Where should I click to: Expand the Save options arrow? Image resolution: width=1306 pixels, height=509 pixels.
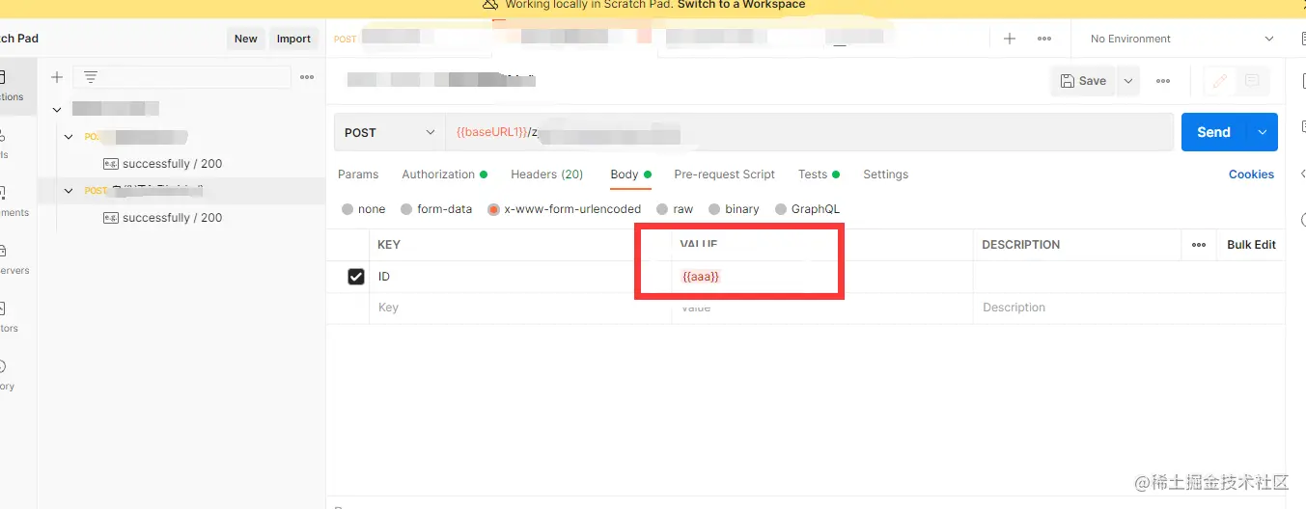coord(1128,81)
